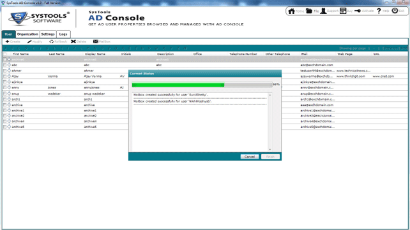Check the box for user archive5
The image size is (410, 230).
(x=4, y=127)
